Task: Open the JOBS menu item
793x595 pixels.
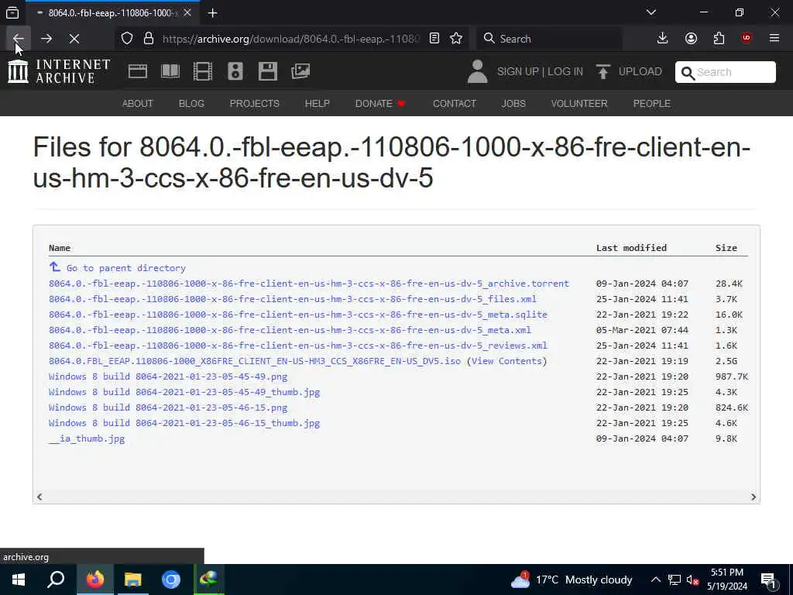Action: (x=513, y=103)
